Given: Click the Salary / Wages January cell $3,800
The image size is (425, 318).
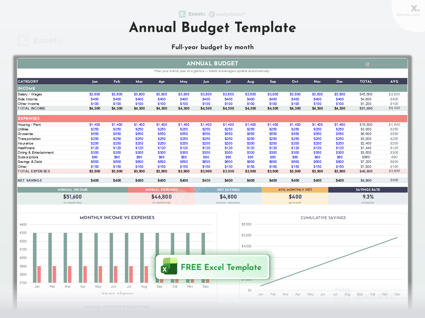Looking at the screenshot, I should (95, 94).
